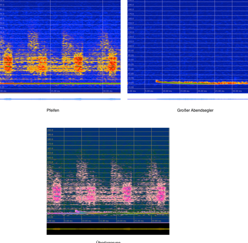Click "15.00 ms" label in Überlagerung spectrogram
The width and height of the screenshot is (248, 243).
point(104,221)
